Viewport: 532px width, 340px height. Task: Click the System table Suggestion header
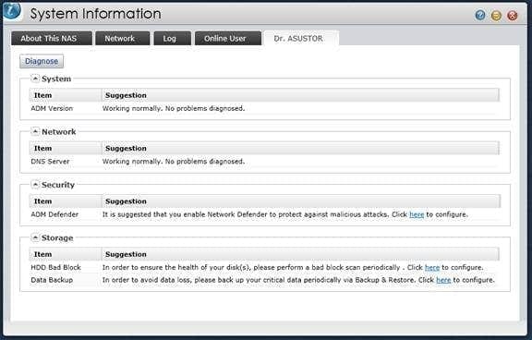pos(300,95)
